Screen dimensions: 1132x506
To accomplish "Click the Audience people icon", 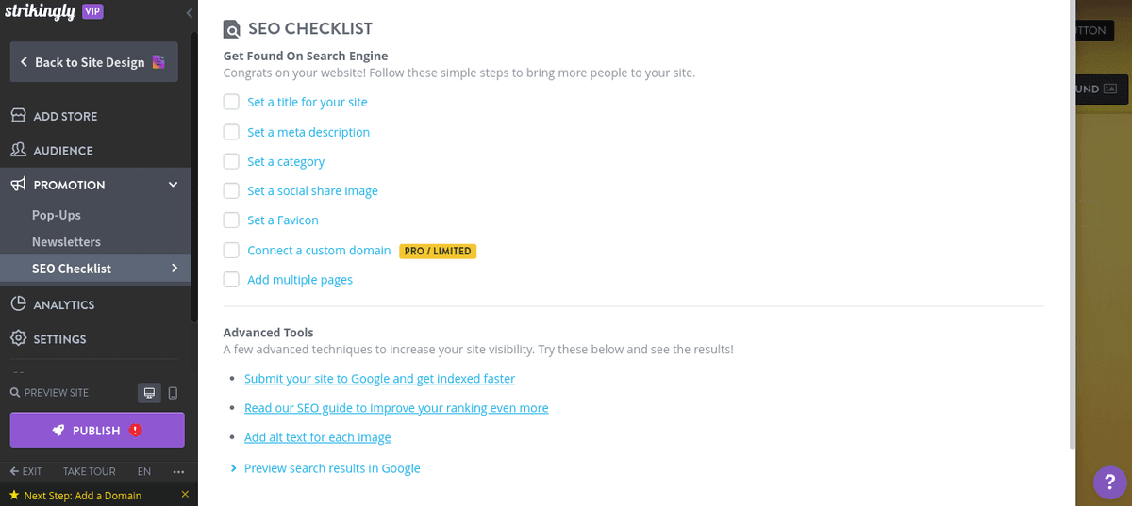I will coord(18,150).
